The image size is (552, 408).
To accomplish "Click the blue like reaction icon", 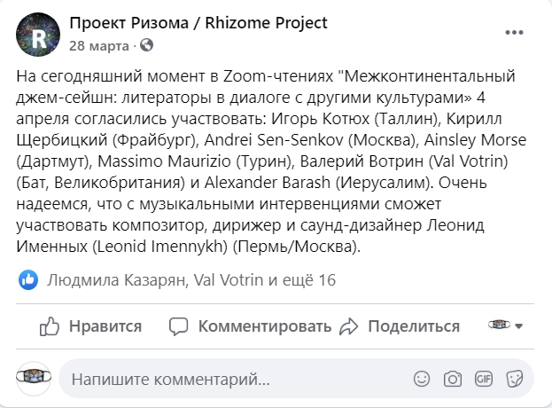I will point(28,279).
